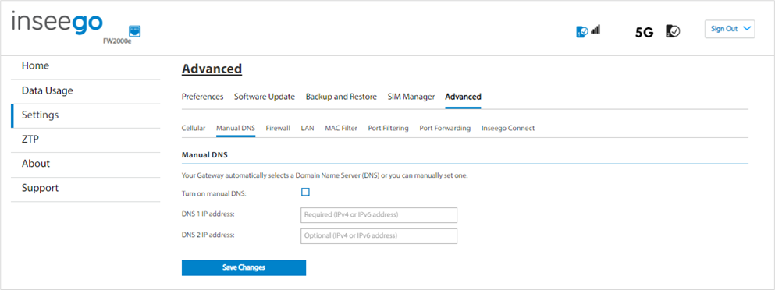Focus the DNS 2 IP address field
The image size is (775, 290).
click(379, 235)
